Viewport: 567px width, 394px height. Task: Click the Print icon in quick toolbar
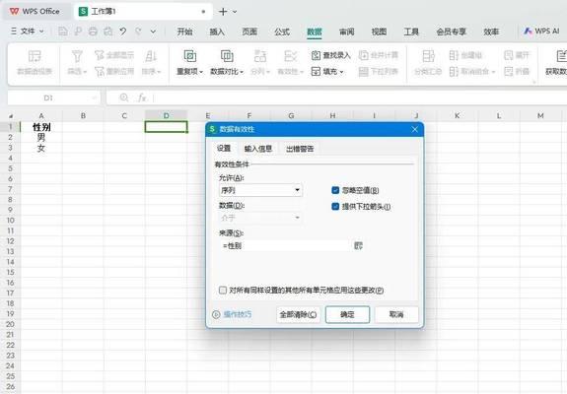tap(93, 32)
